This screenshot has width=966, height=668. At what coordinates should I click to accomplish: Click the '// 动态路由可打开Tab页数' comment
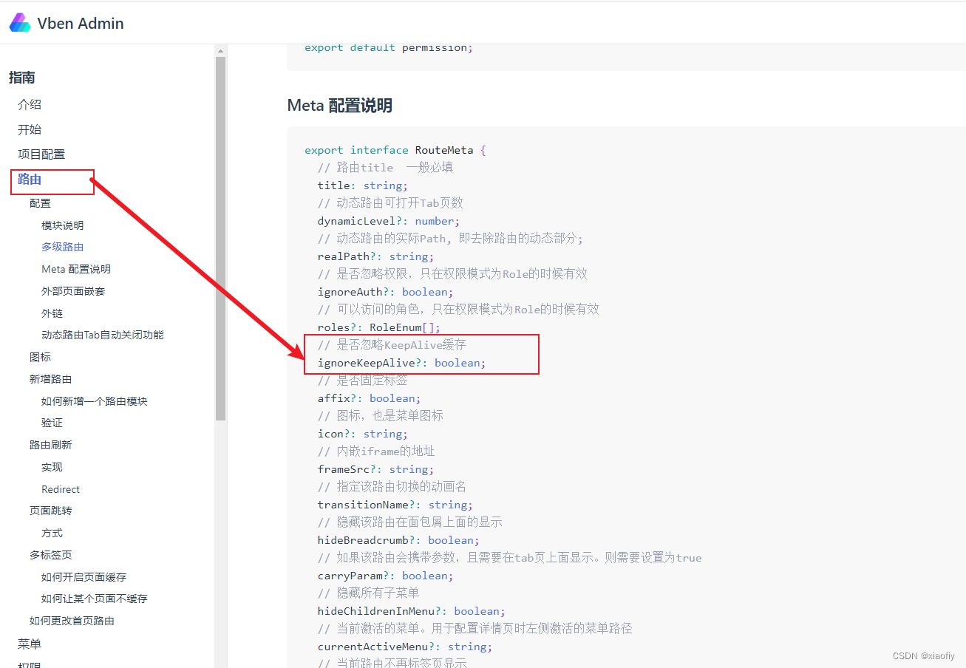(x=390, y=203)
